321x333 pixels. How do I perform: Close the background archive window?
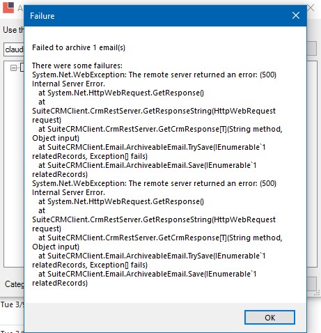(311, 8)
